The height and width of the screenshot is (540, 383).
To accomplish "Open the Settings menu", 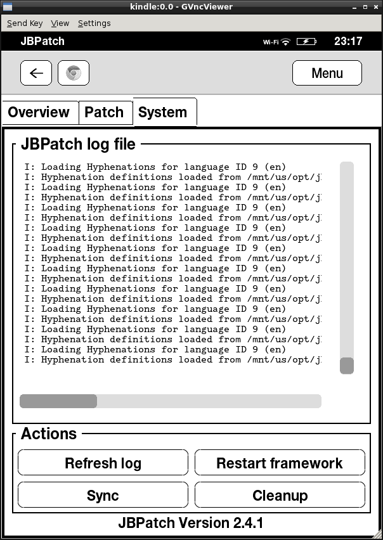I will pos(94,23).
